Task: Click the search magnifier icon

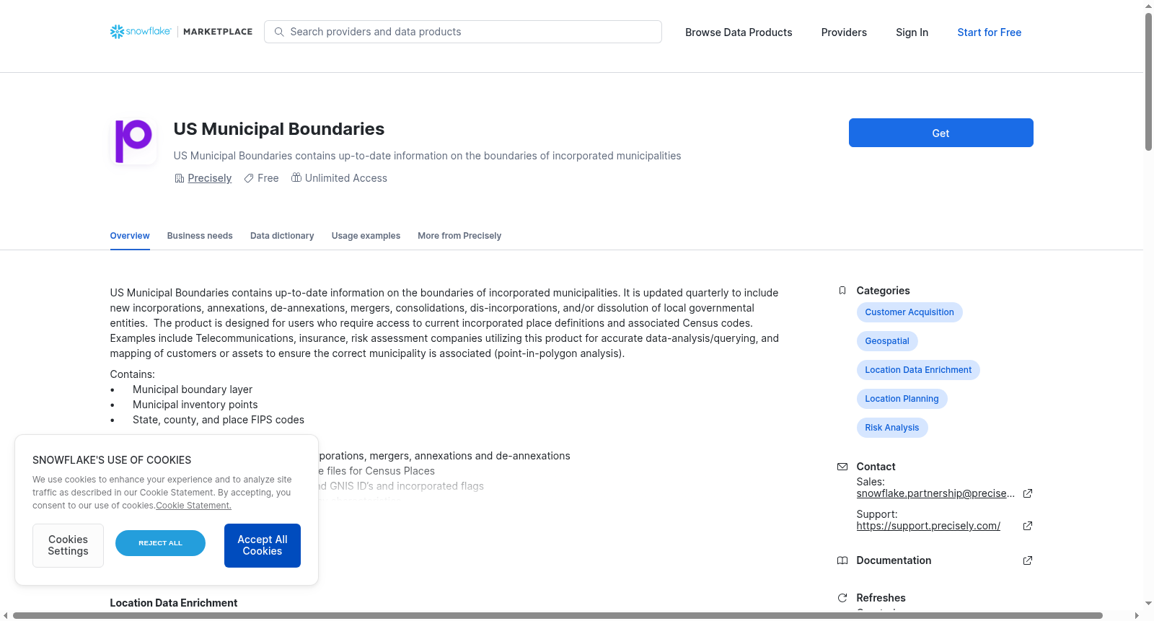Action: pyautogui.click(x=279, y=32)
